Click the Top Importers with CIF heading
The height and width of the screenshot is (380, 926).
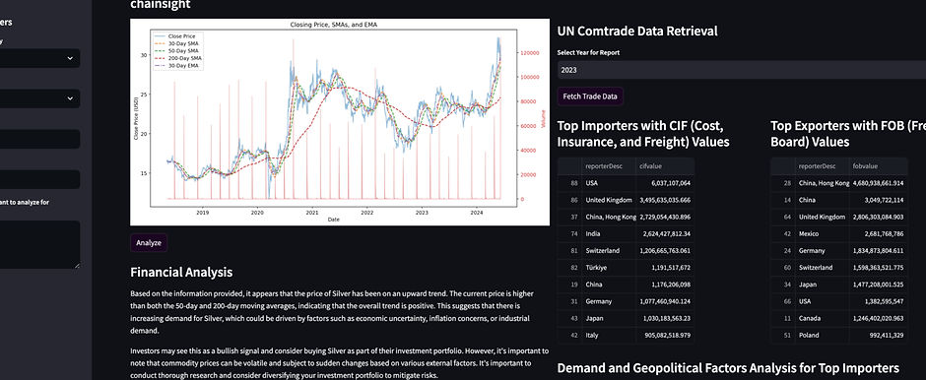tap(643, 133)
